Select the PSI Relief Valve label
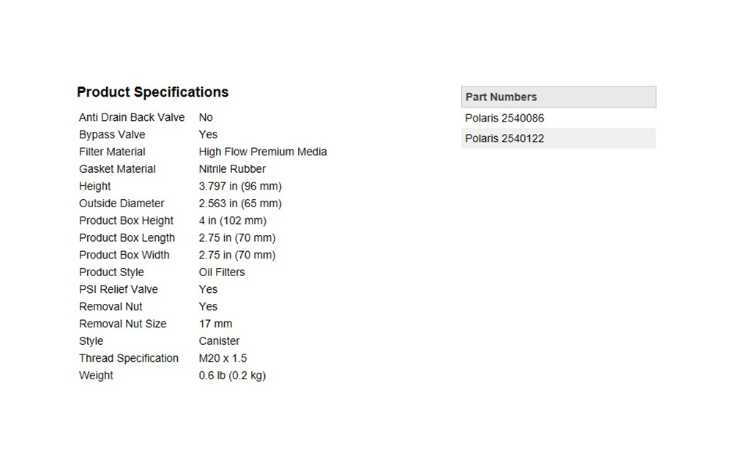 [x=119, y=289]
